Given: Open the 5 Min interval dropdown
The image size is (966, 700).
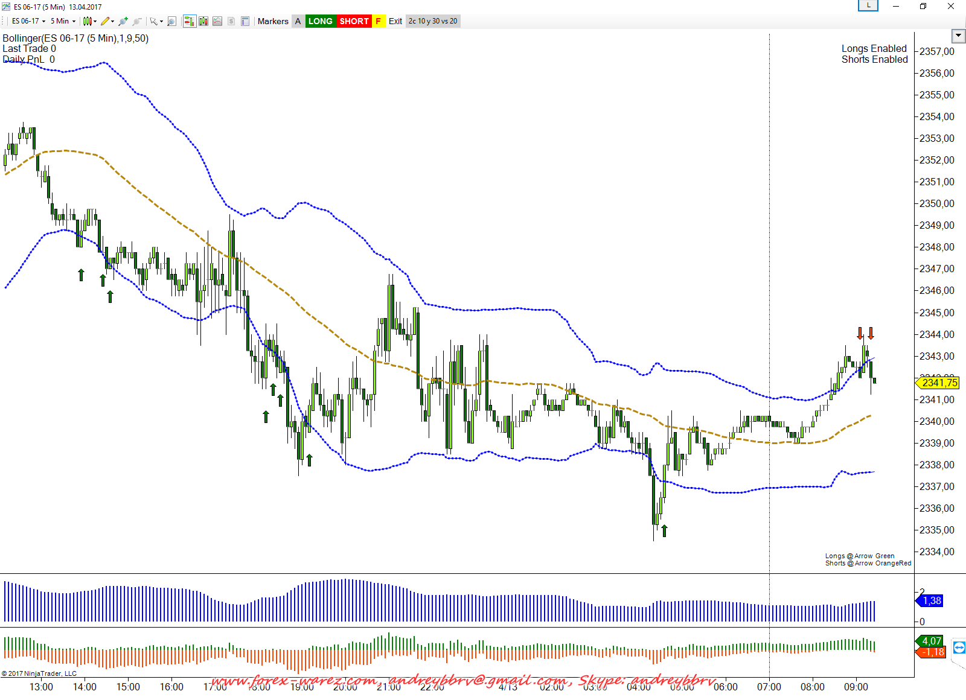Looking at the screenshot, I should pyautogui.click(x=63, y=21).
